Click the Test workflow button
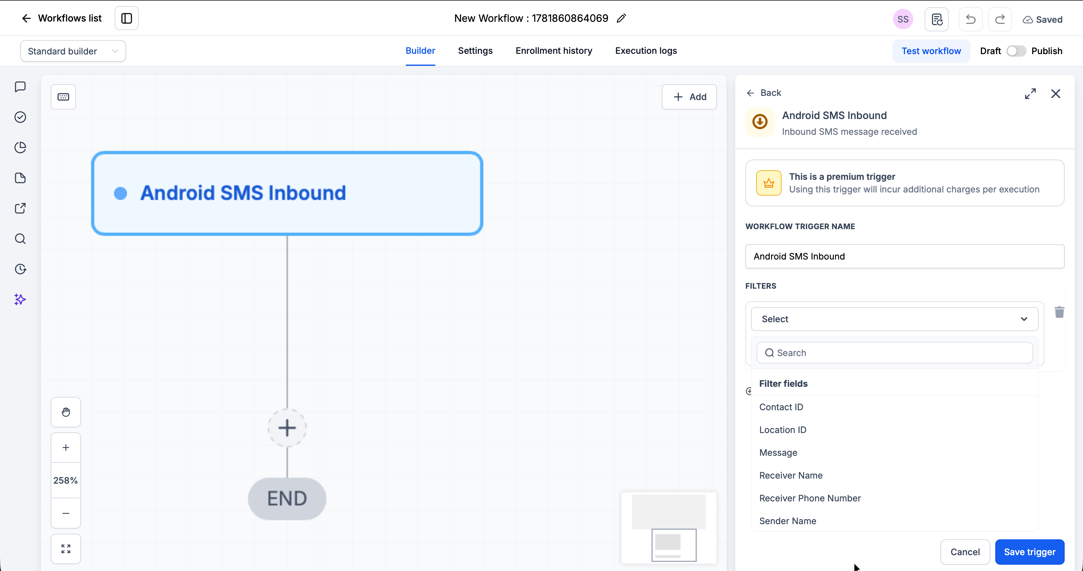Viewport: 1083px width, 571px height. 931,51
